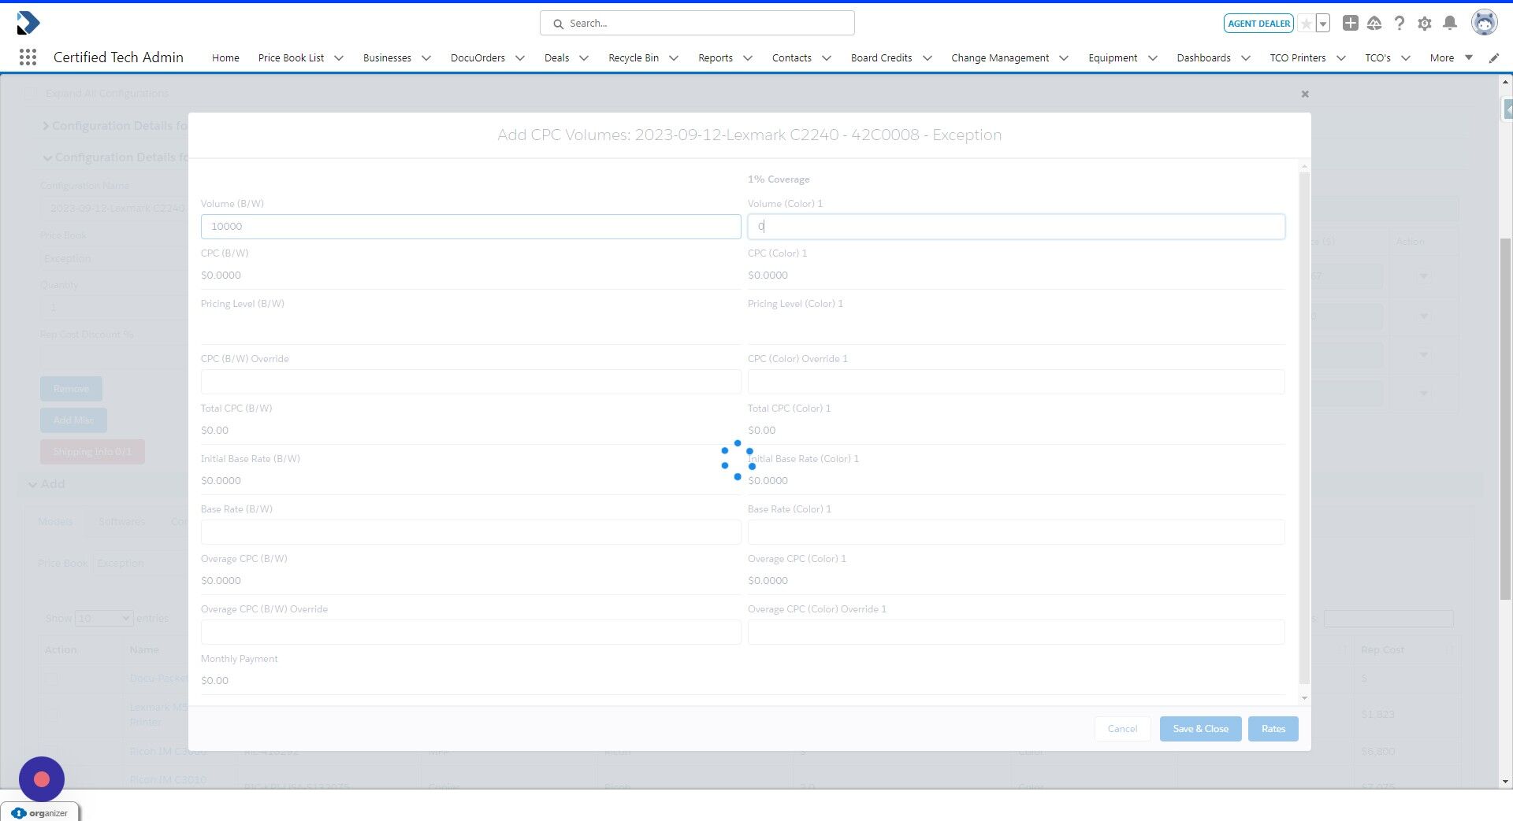This screenshot has height=821, width=1513.
Task: Expand the Deals dropdown menu
Action: (584, 57)
